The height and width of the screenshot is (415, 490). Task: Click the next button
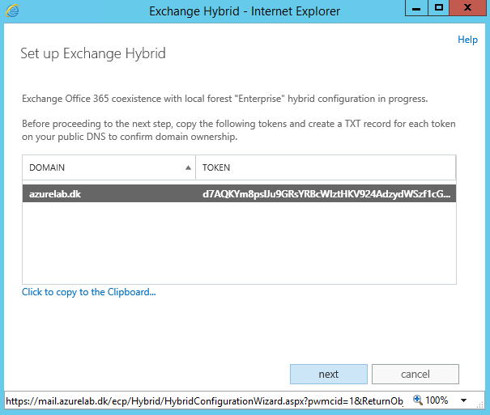coord(329,374)
